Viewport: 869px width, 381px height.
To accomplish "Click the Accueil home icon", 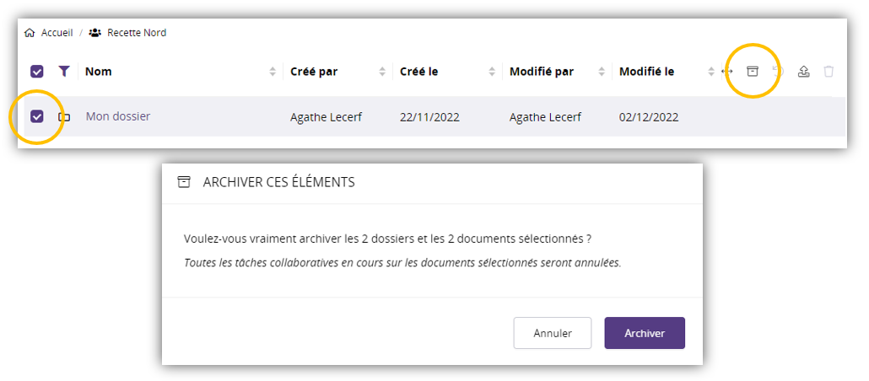I will [30, 33].
